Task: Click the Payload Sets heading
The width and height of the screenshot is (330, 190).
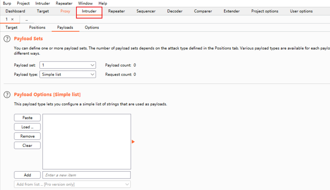Action: coord(28,39)
